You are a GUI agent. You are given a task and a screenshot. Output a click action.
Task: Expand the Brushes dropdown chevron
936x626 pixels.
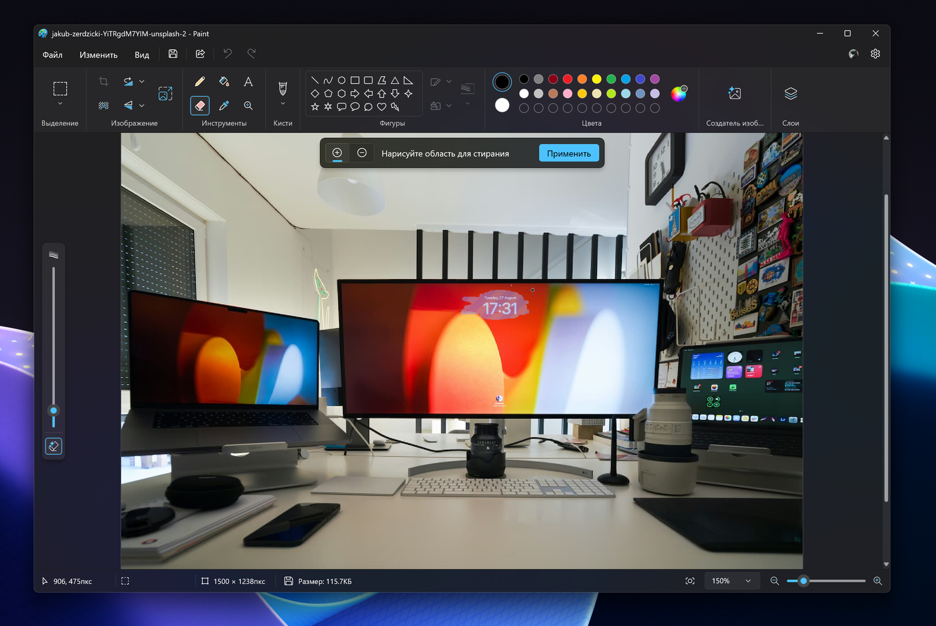tap(283, 104)
